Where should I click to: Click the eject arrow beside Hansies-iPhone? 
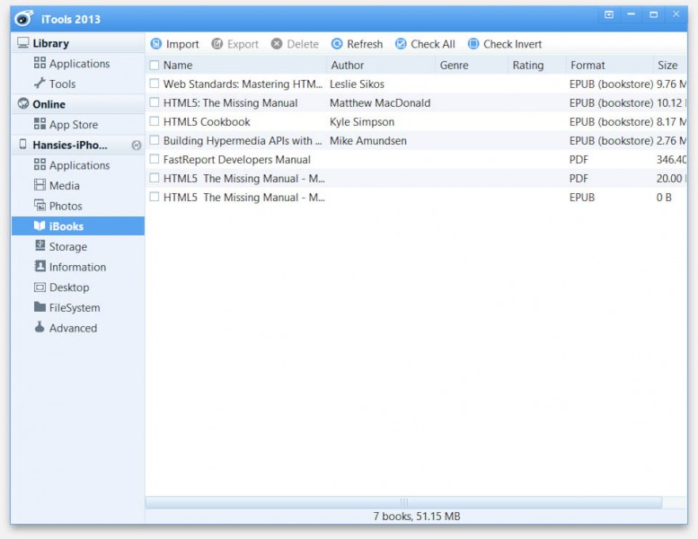[136, 146]
